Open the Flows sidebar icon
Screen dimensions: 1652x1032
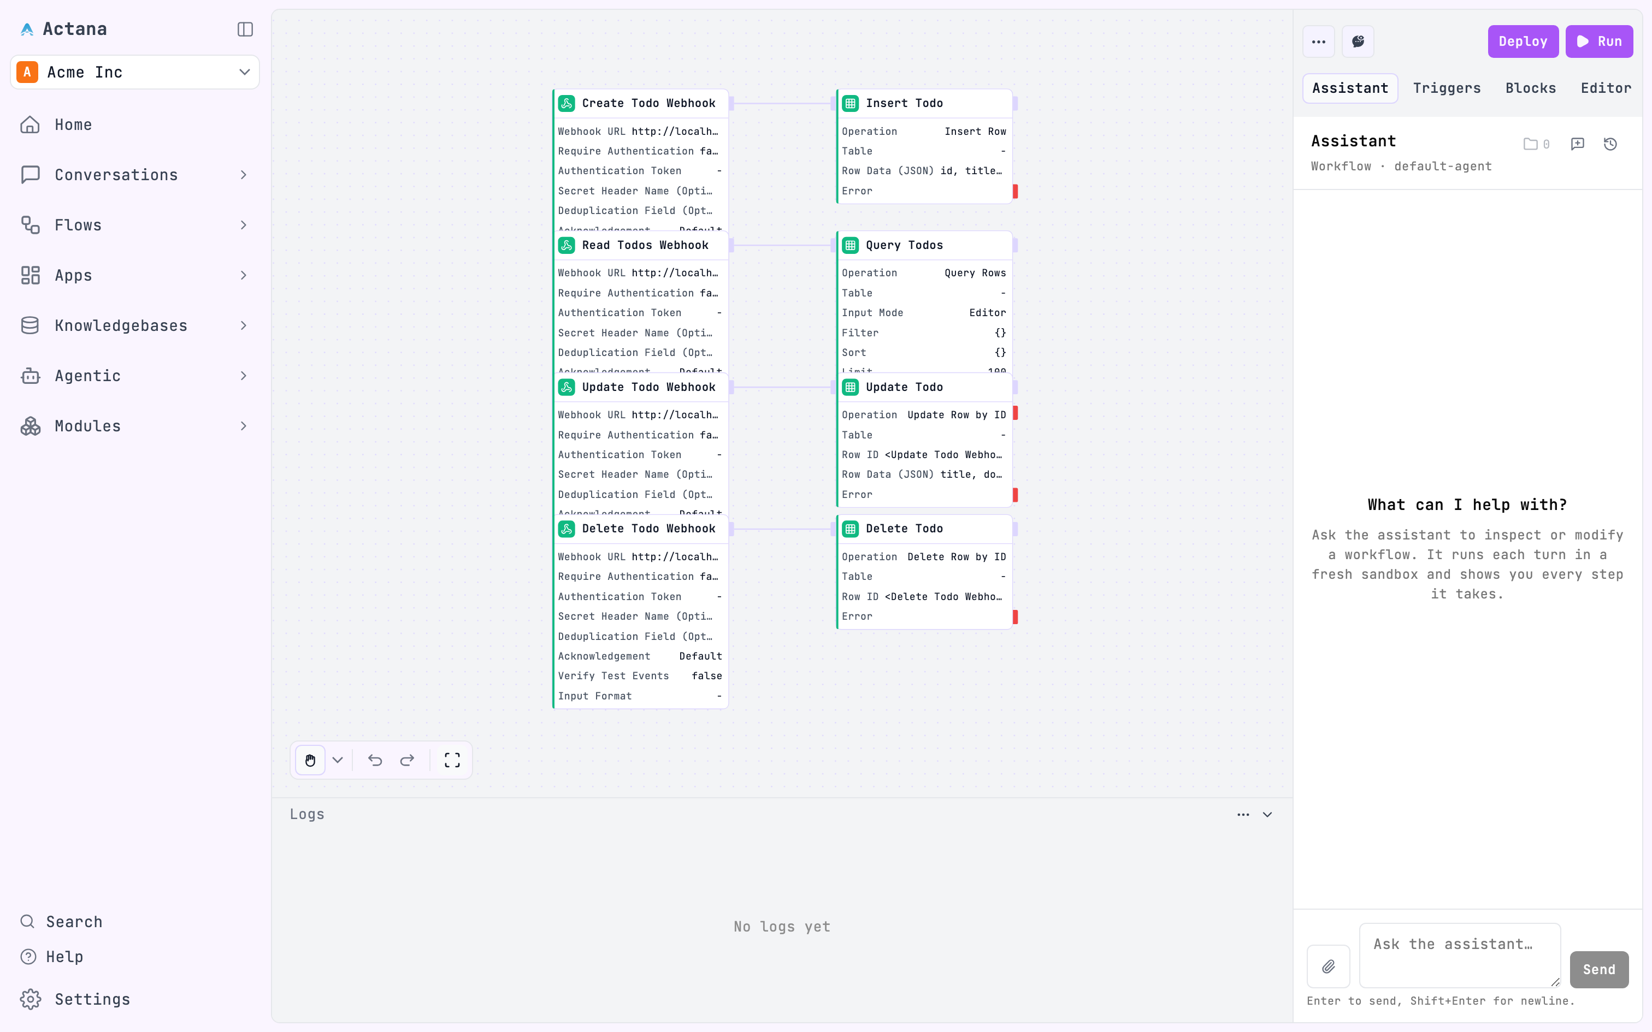pyautogui.click(x=30, y=225)
